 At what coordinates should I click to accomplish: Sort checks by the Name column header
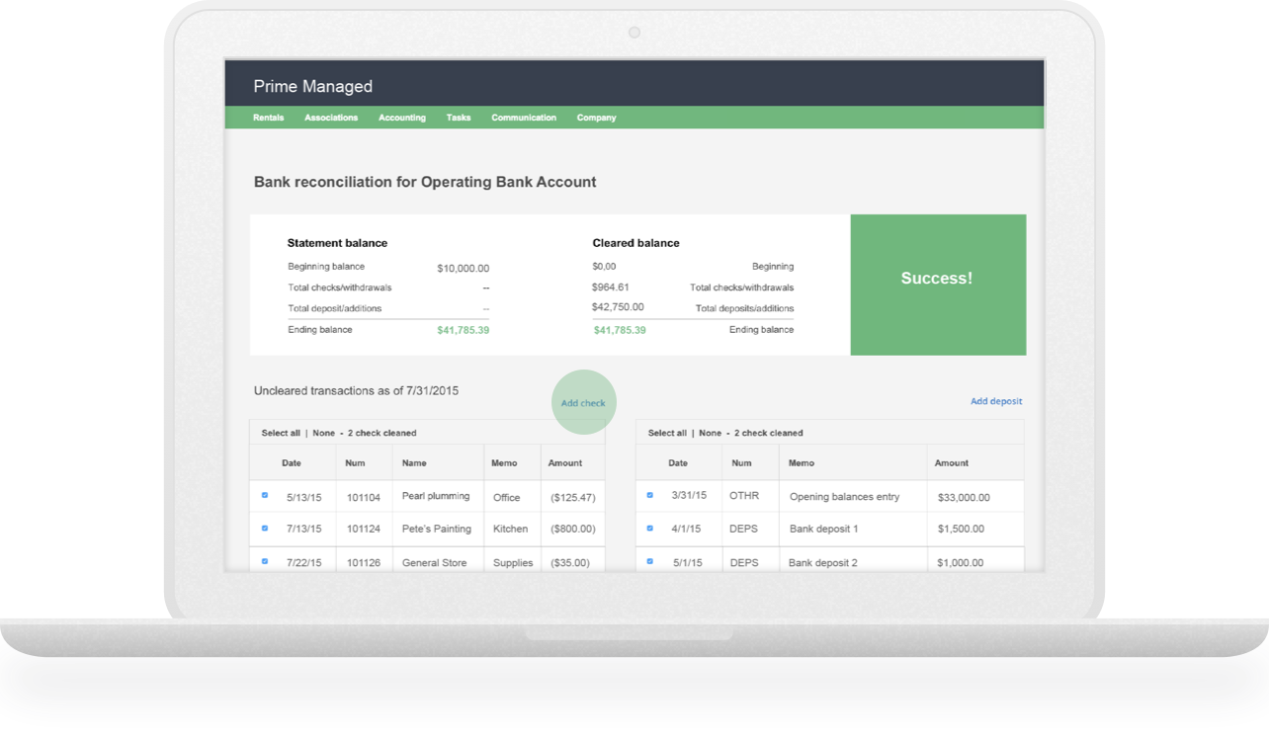(414, 462)
